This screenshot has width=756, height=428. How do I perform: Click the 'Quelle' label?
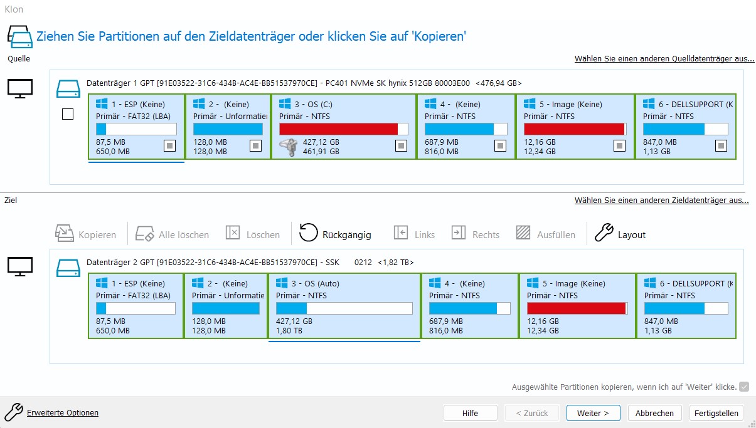(19, 59)
